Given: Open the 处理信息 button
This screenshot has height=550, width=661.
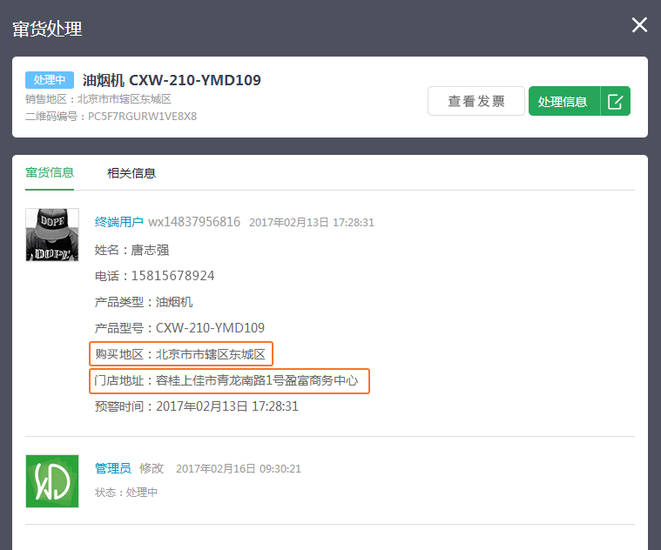Looking at the screenshot, I should coord(564,101).
